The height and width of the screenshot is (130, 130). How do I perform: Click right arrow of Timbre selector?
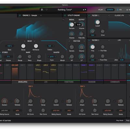pos(53,46)
